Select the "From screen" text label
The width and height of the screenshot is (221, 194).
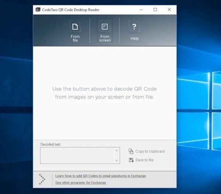click(x=105, y=38)
